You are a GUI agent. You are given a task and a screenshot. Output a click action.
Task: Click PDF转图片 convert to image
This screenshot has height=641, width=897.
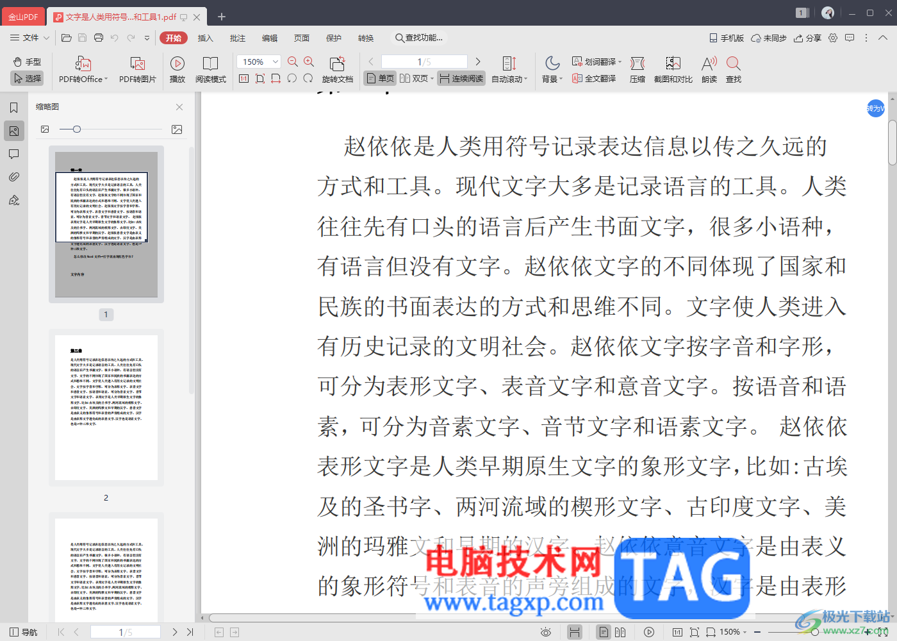138,70
